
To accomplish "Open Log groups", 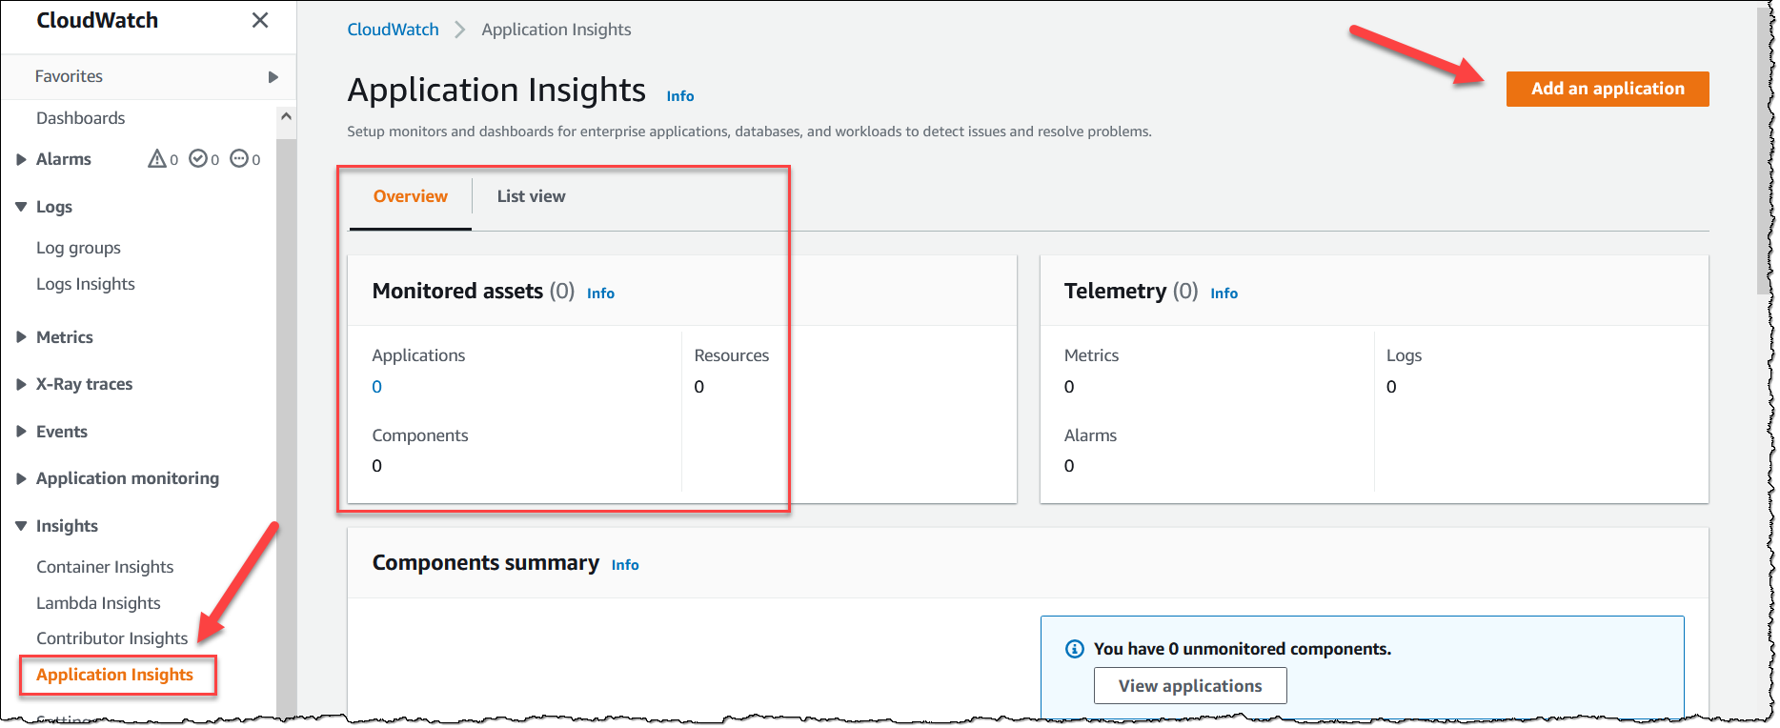I will (x=78, y=248).
